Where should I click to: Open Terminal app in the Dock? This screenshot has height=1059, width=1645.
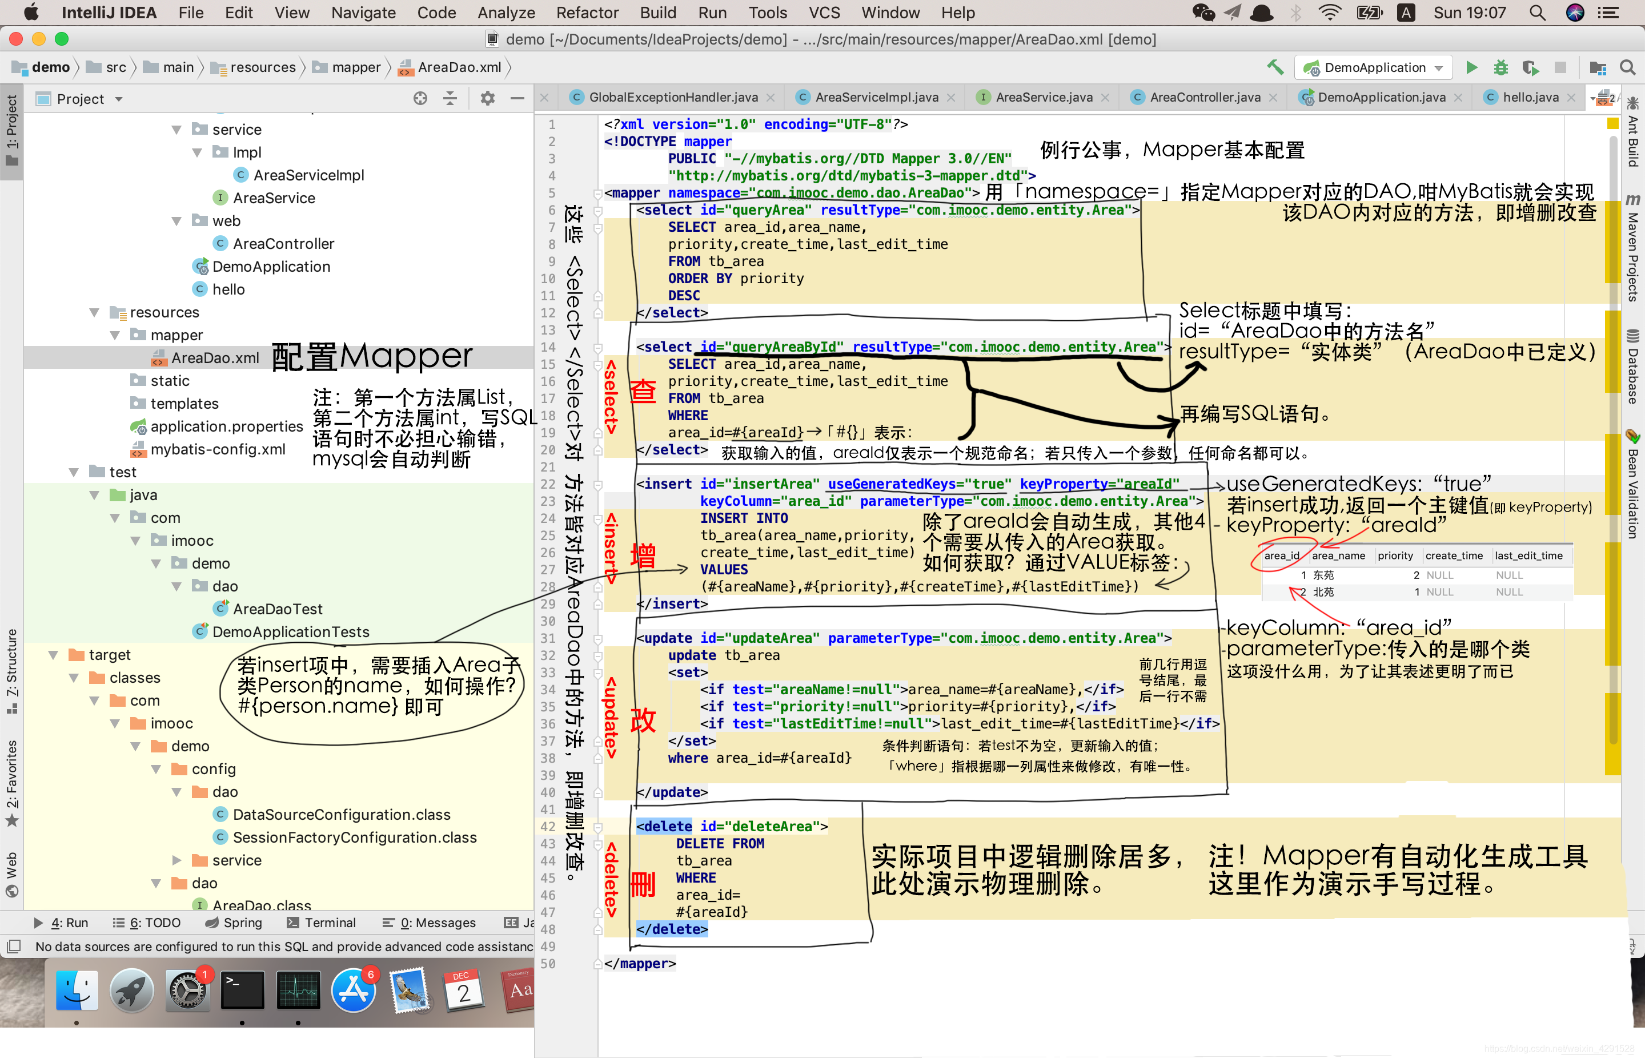242,990
